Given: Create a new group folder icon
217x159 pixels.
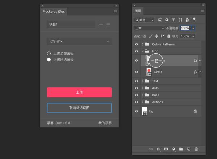Looking at the screenshot, I should pos(181,149).
